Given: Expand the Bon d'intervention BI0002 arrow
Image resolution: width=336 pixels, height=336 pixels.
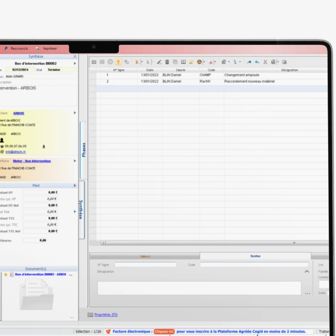Looking at the screenshot, I should [75, 63].
